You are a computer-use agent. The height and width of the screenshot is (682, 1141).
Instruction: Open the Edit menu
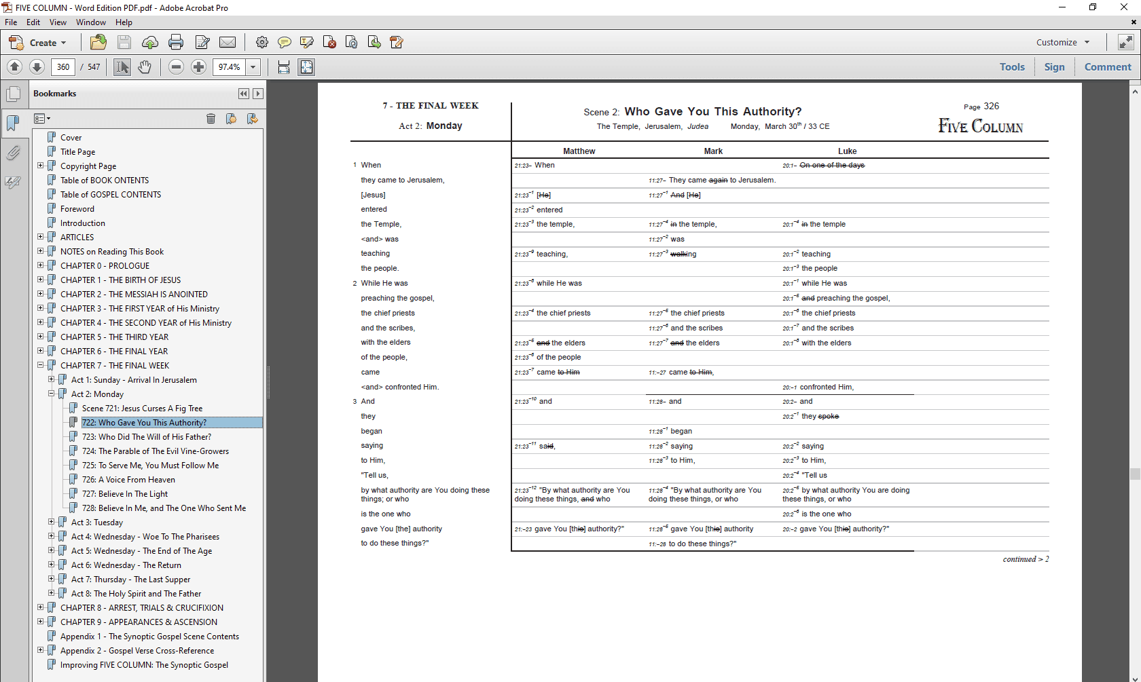(33, 22)
